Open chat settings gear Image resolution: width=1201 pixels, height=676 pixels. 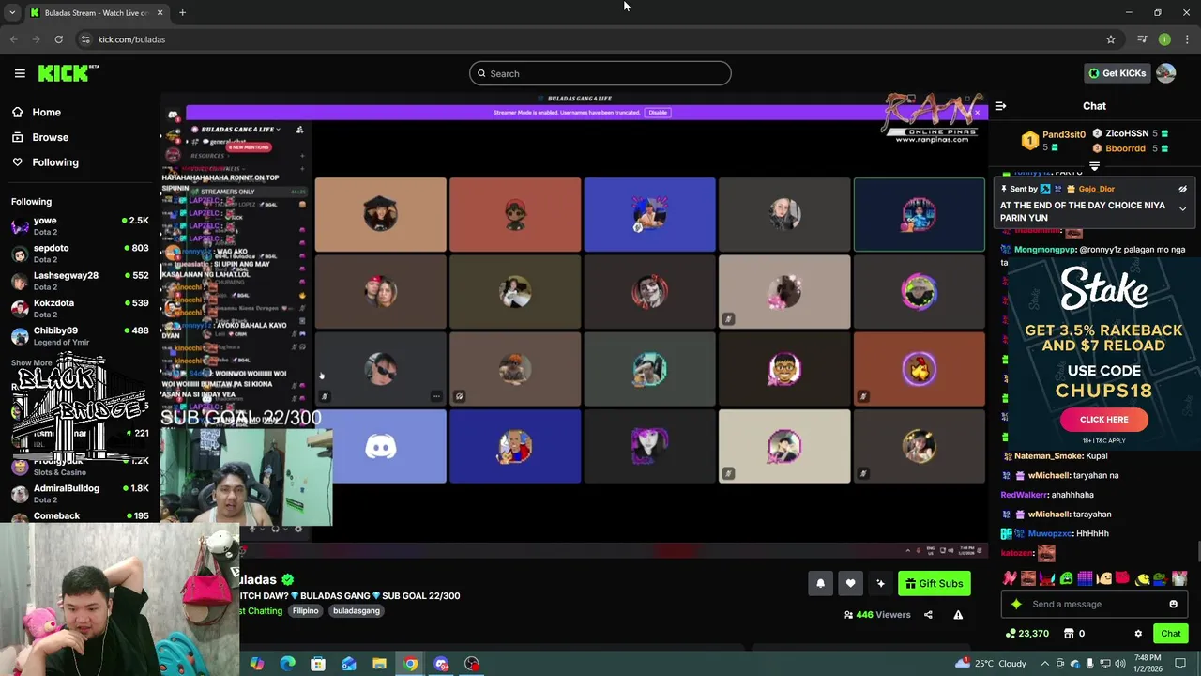click(x=1138, y=634)
